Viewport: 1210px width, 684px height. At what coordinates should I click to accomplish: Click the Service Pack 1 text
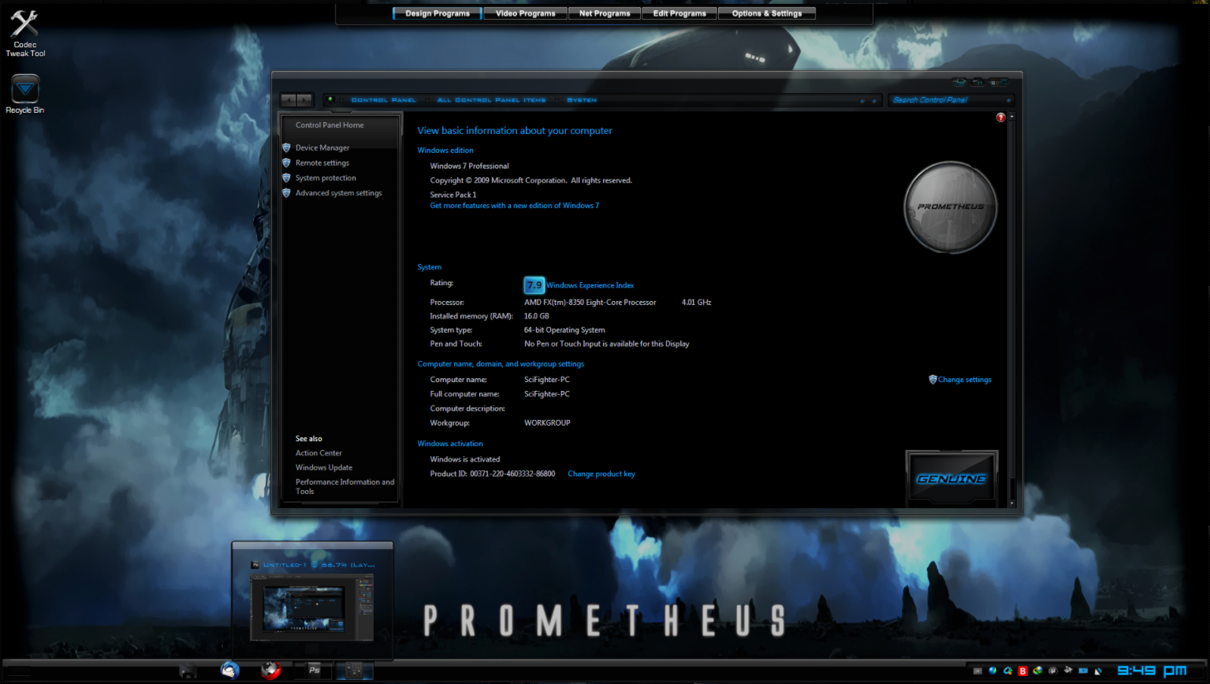[x=453, y=195]
